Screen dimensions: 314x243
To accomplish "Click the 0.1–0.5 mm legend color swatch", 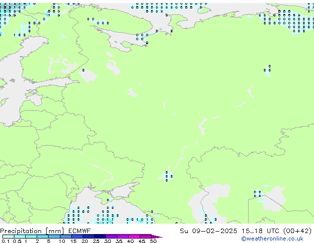I will click(x=8, y=237).
